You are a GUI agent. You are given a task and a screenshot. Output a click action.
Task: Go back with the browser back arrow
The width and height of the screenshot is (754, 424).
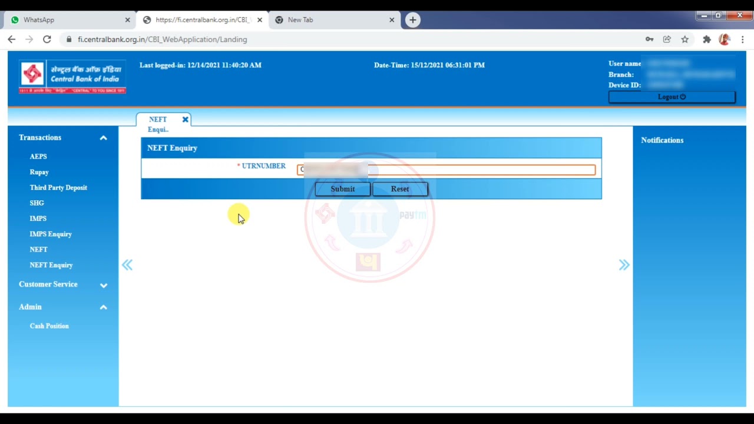tap(12, 39)
